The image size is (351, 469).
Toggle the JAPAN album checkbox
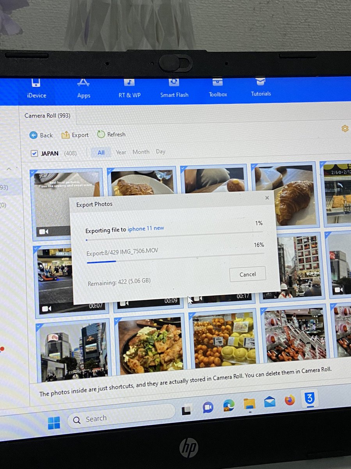(34, 154)
